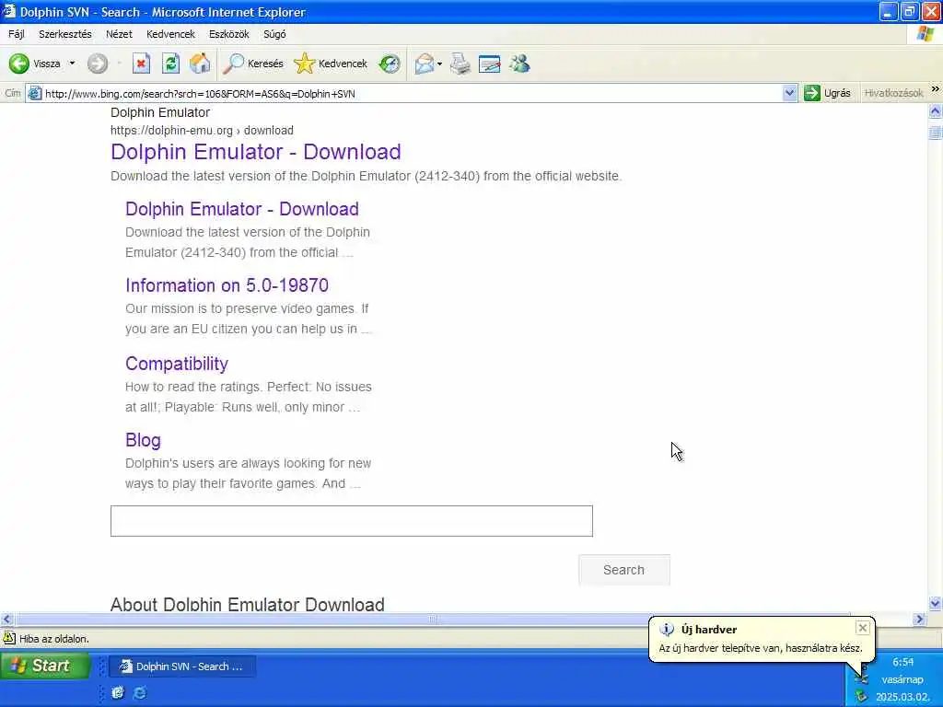The image size is (943, 707).
Task: Open the Keresés search pane
Action: pyautogui.click(x=252, y=64)
